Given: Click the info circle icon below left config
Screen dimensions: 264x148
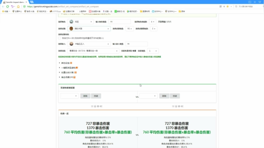Looking at the screenshot, I should (98, 106).
